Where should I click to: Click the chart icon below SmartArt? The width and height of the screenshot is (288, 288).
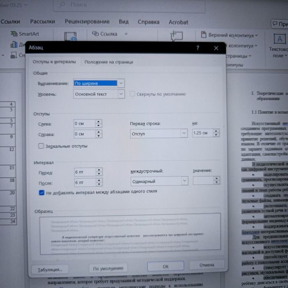pos(14,44)
